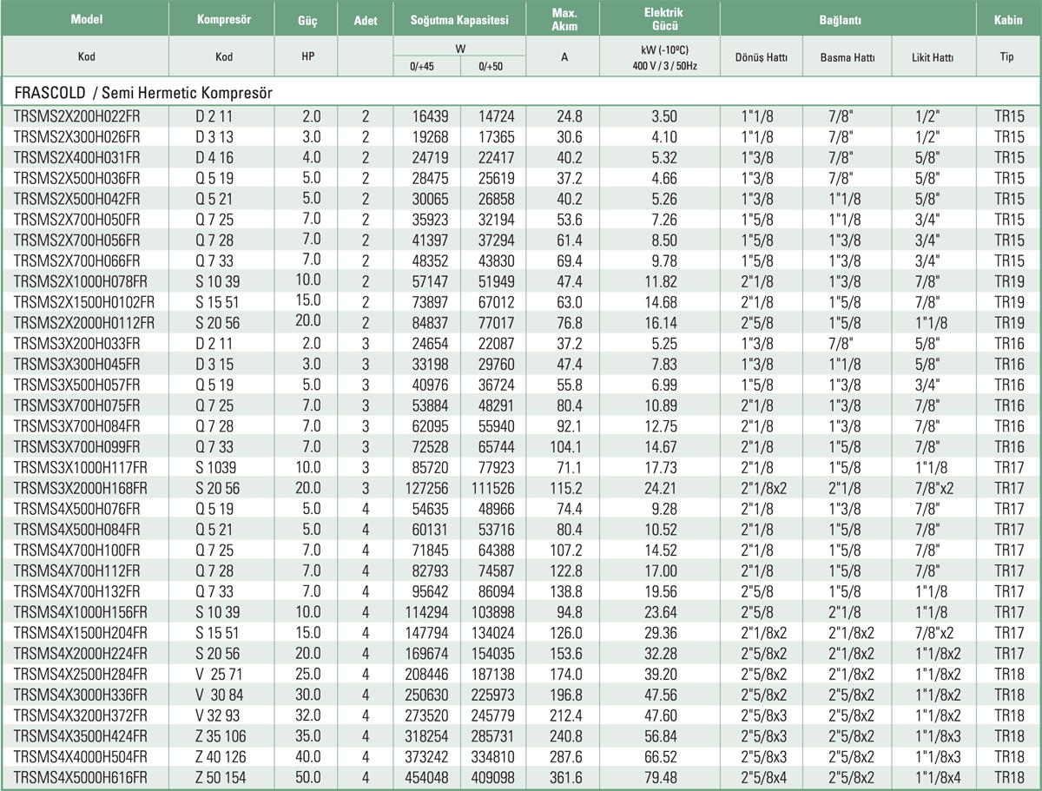The height and width of the screenshot is (791, 1042).
Task: Click the Soğutma Kapasitesi header
Action: (459, 19)
